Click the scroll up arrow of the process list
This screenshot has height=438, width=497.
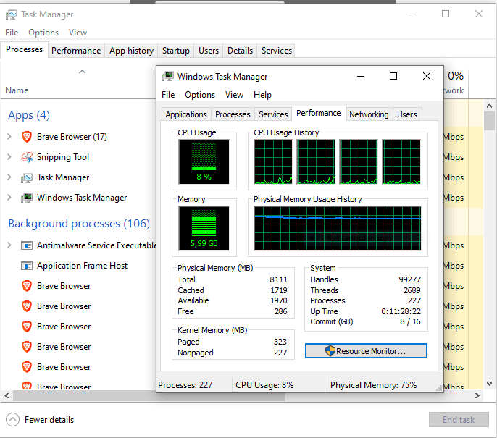coord(489,106)
